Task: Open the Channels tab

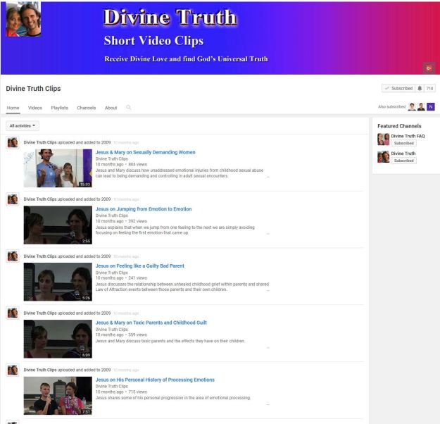Action: (x=87, y=108)
